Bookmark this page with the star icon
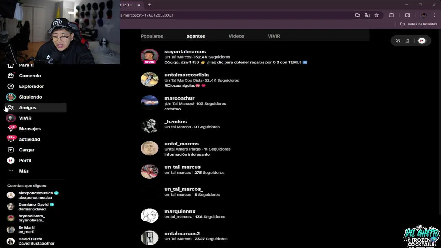 pos(377,15)
